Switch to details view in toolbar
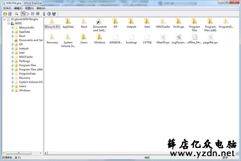 point(38,14)
